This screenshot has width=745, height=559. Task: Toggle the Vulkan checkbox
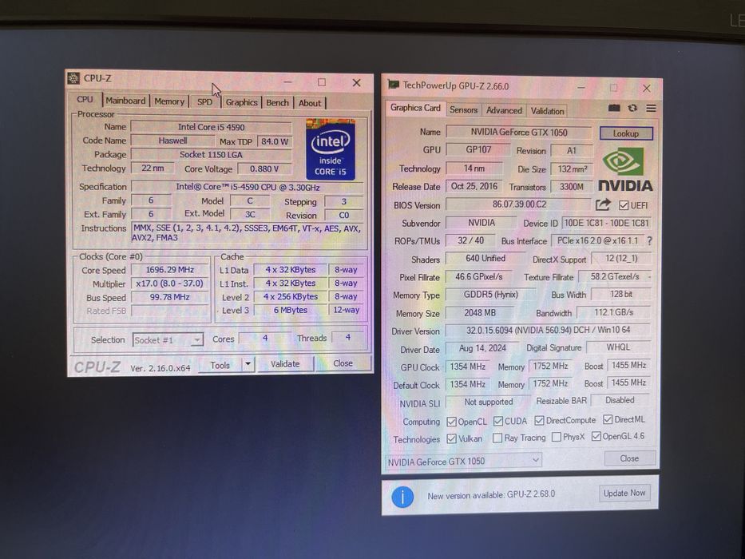click(451, 438)
